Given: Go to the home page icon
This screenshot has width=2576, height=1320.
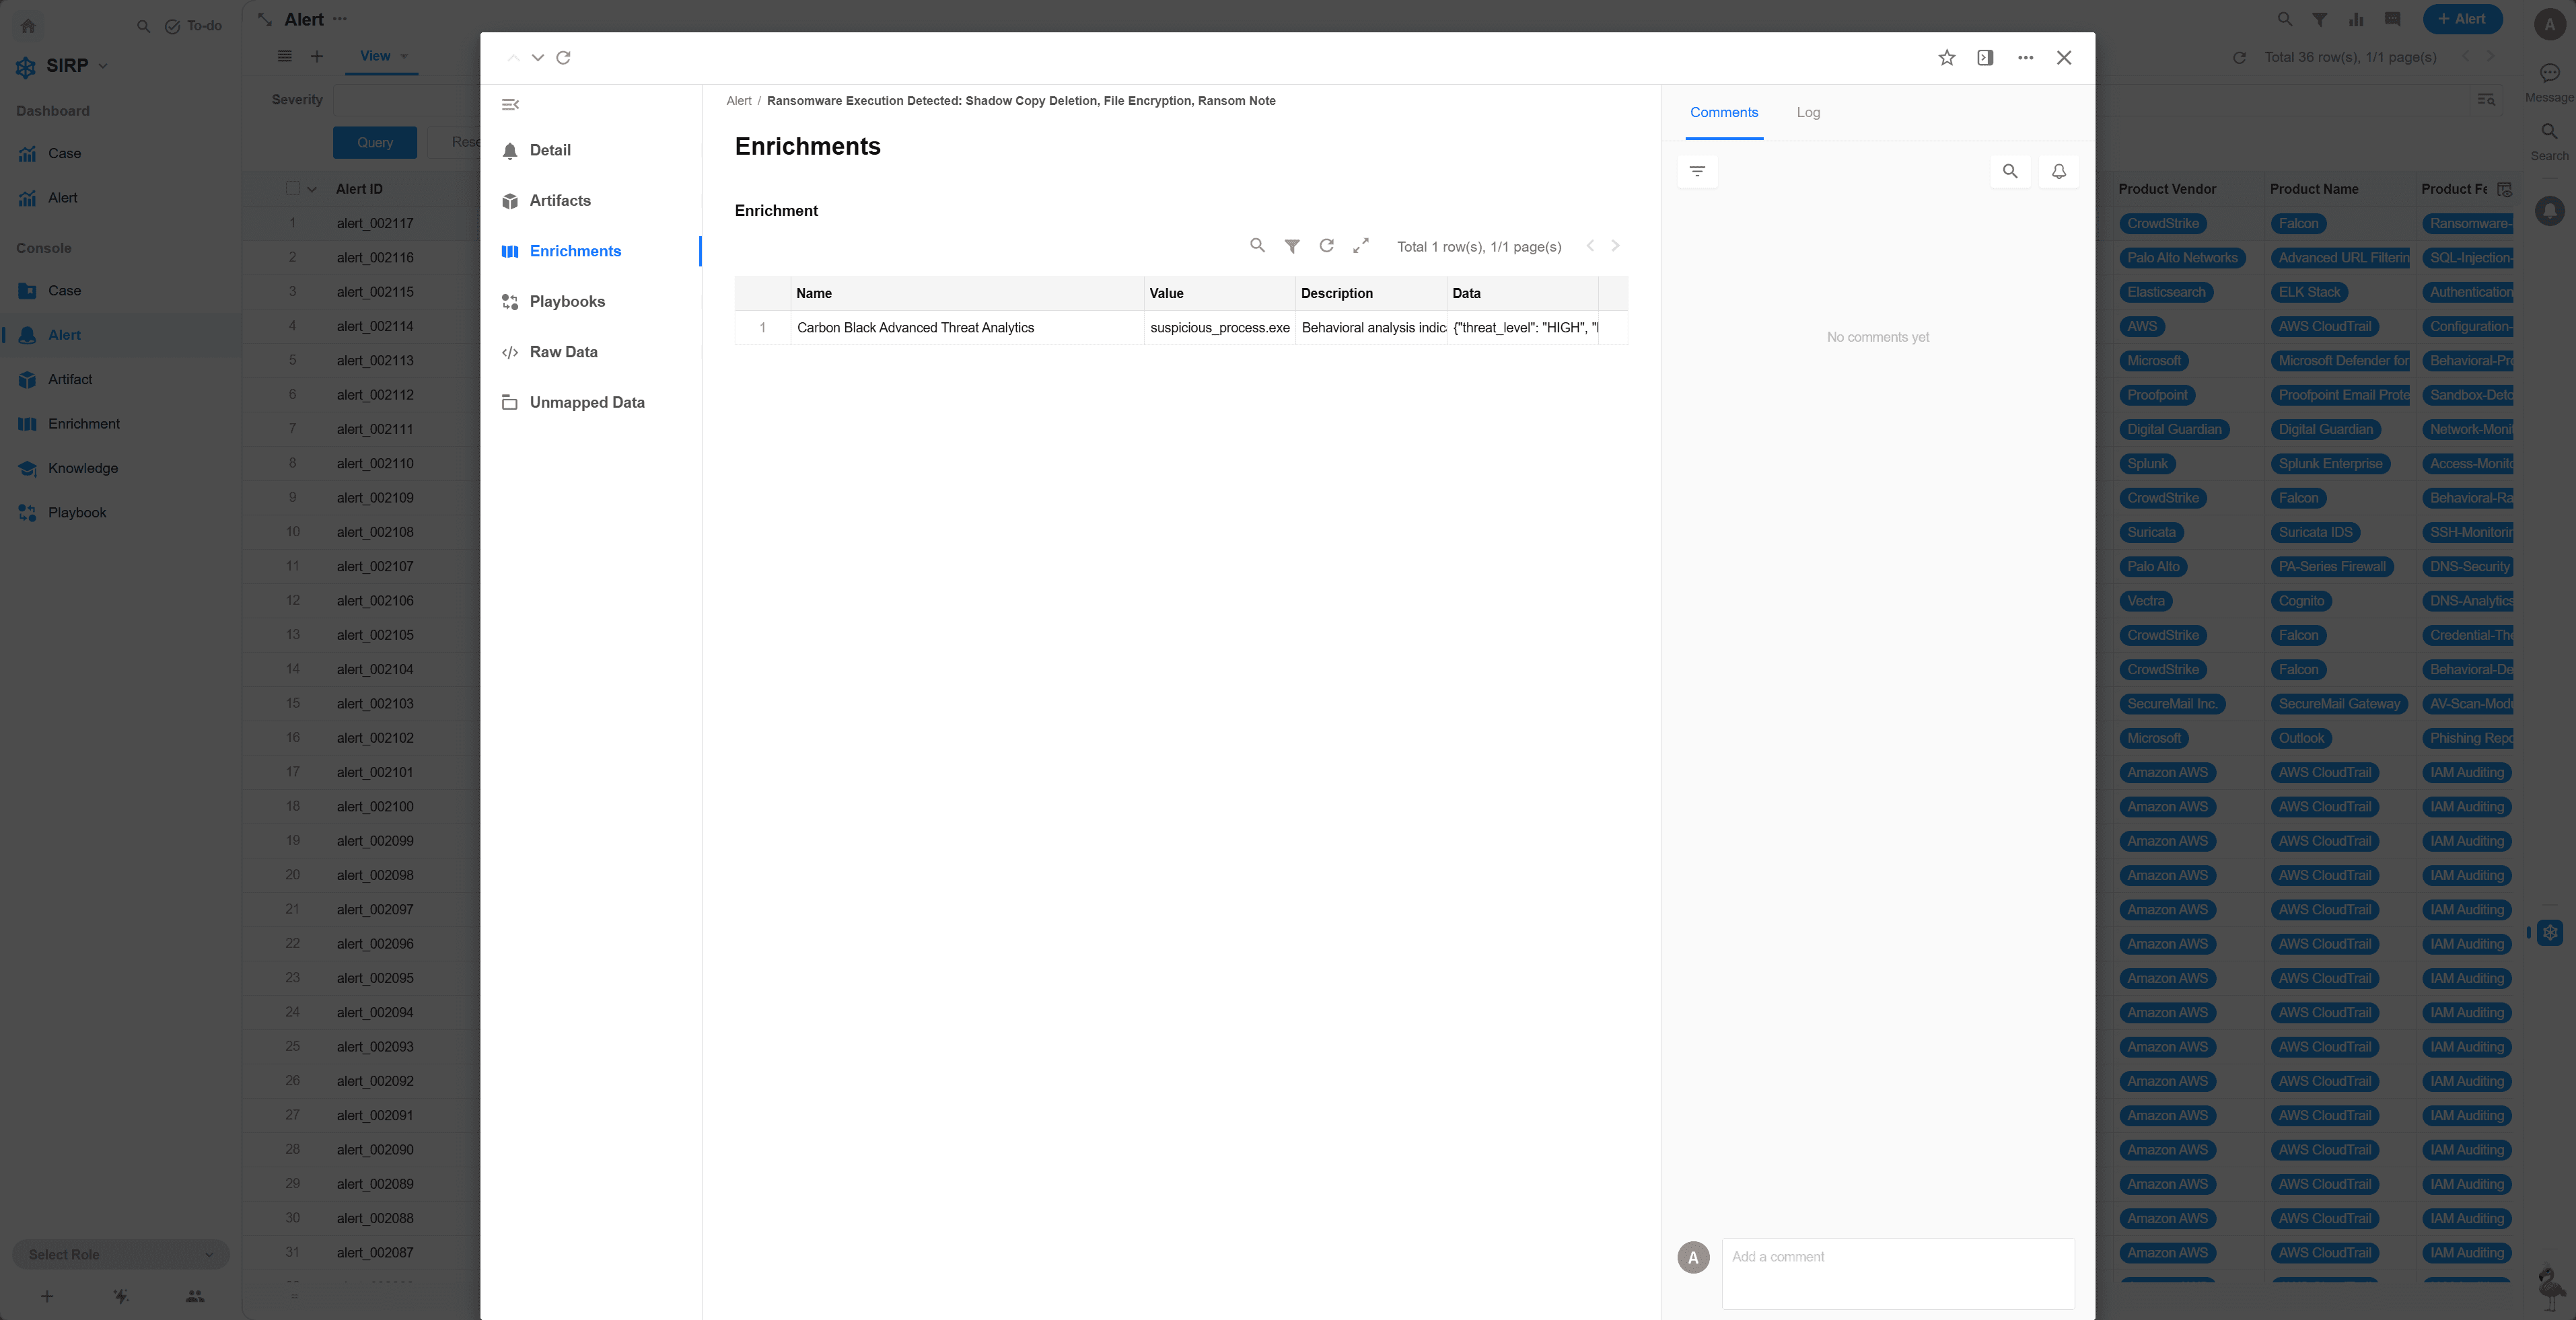Looking at the screenshot, I should (x=28, y=26).
